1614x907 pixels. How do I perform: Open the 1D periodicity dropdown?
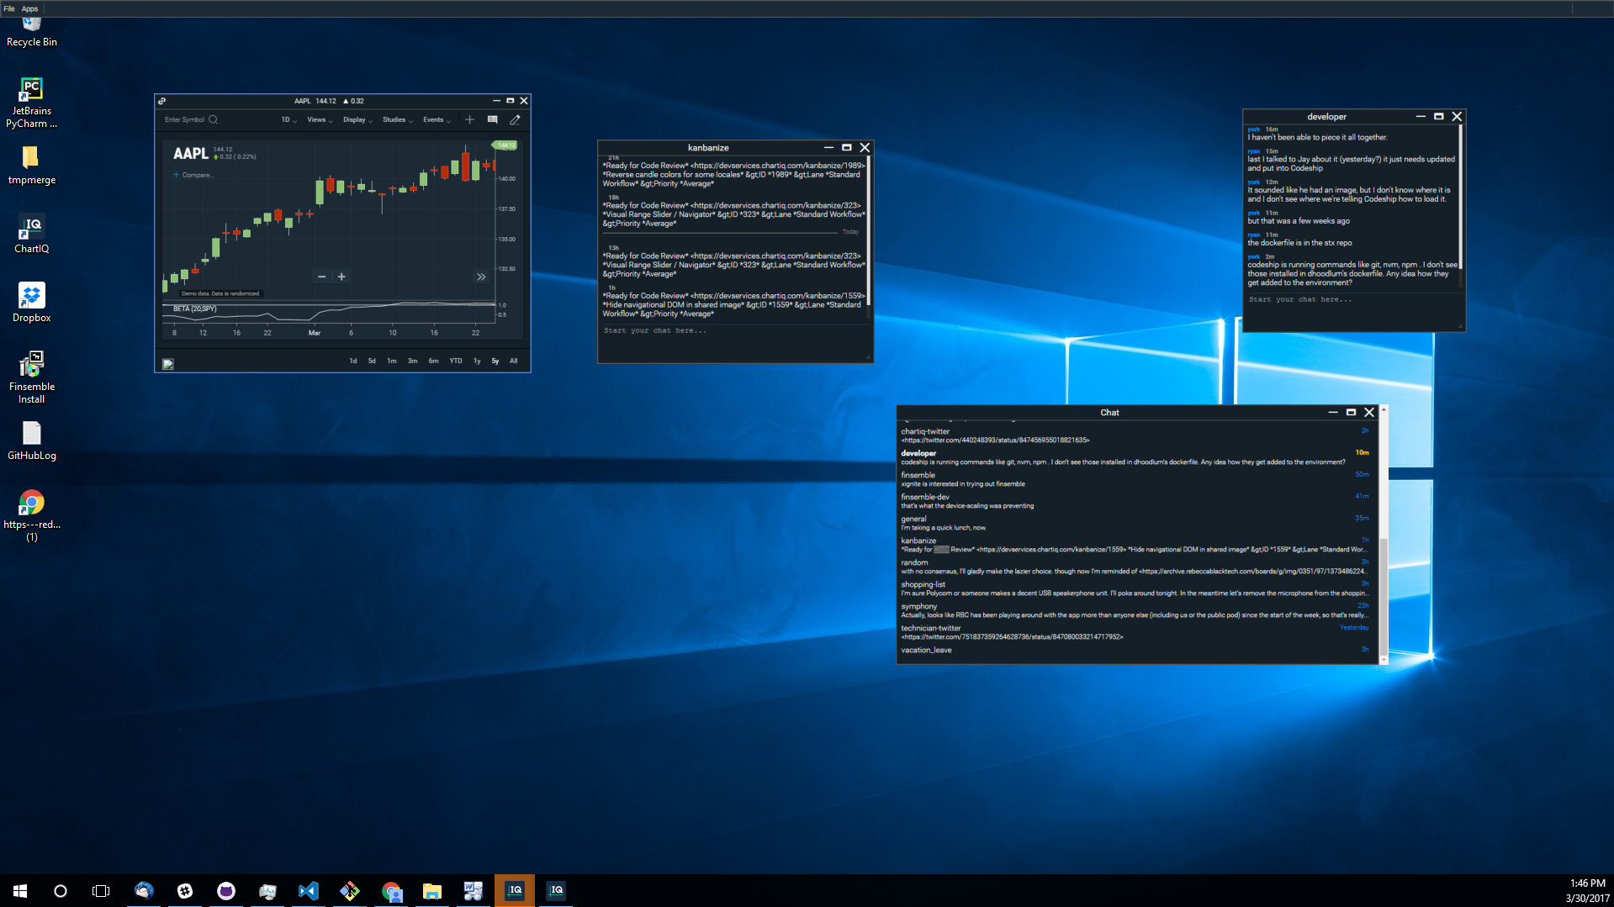(x=288, y=119)
